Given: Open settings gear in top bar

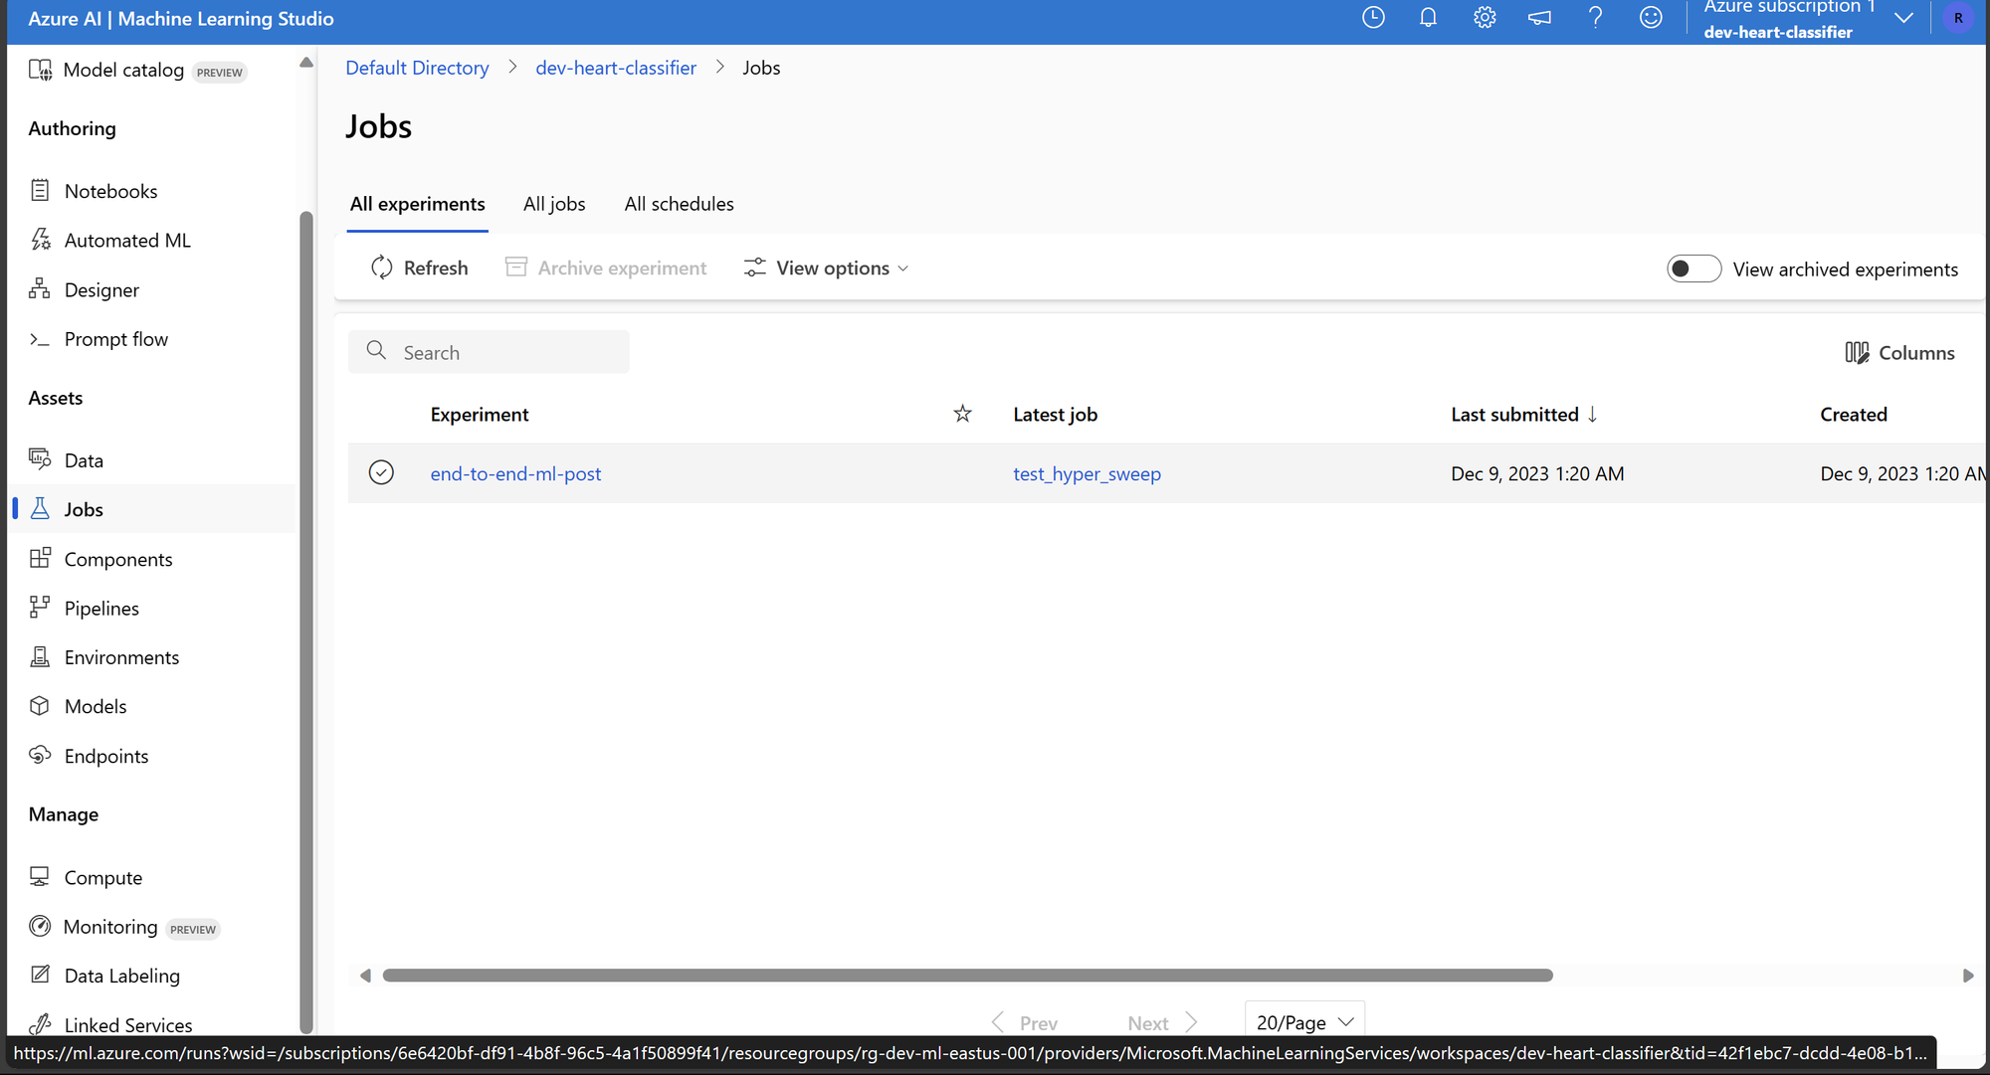Looking at the screenshot, I should pos(1485,18).
